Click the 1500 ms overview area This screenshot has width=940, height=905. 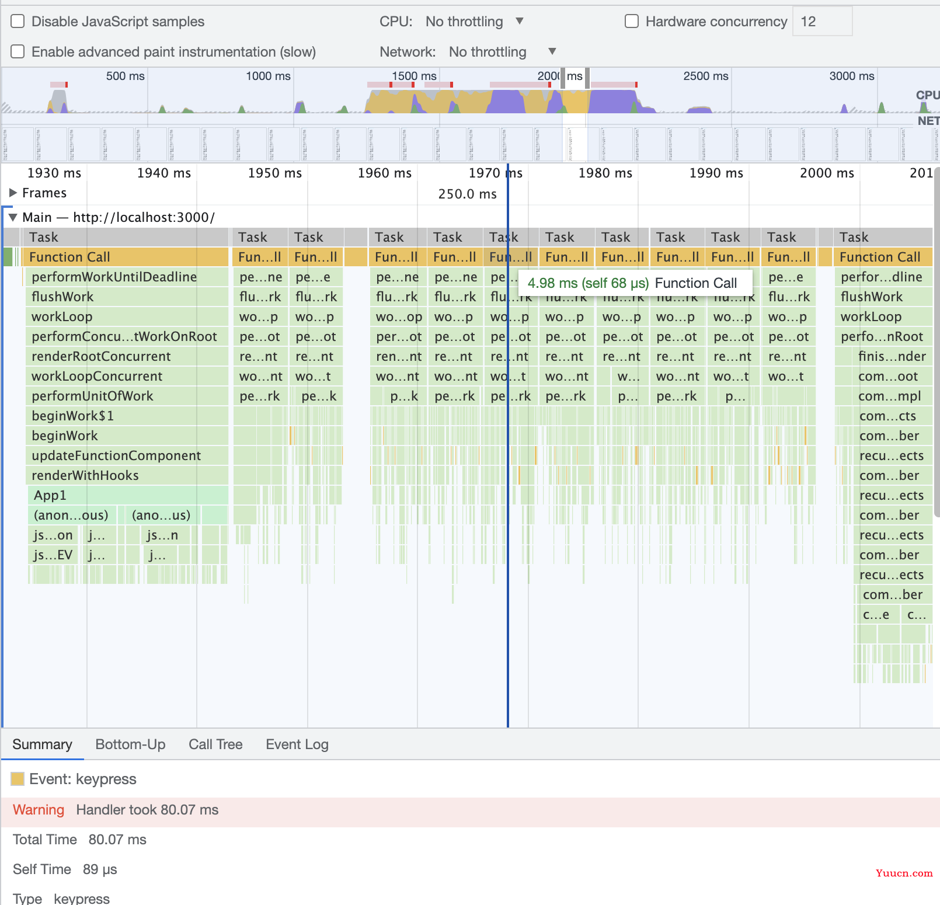click(x=414, y=76)
